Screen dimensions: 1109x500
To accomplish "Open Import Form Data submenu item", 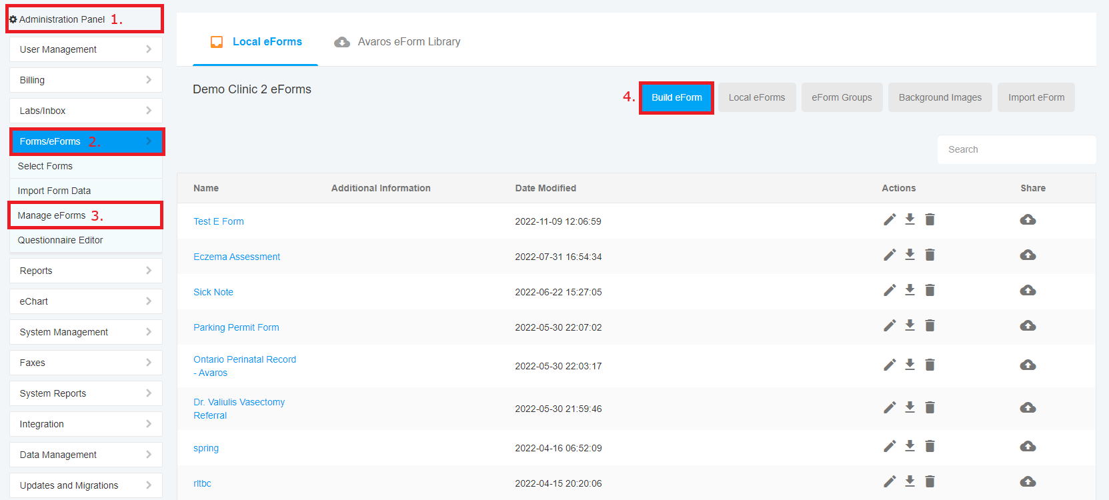I will tap(86, 191).
